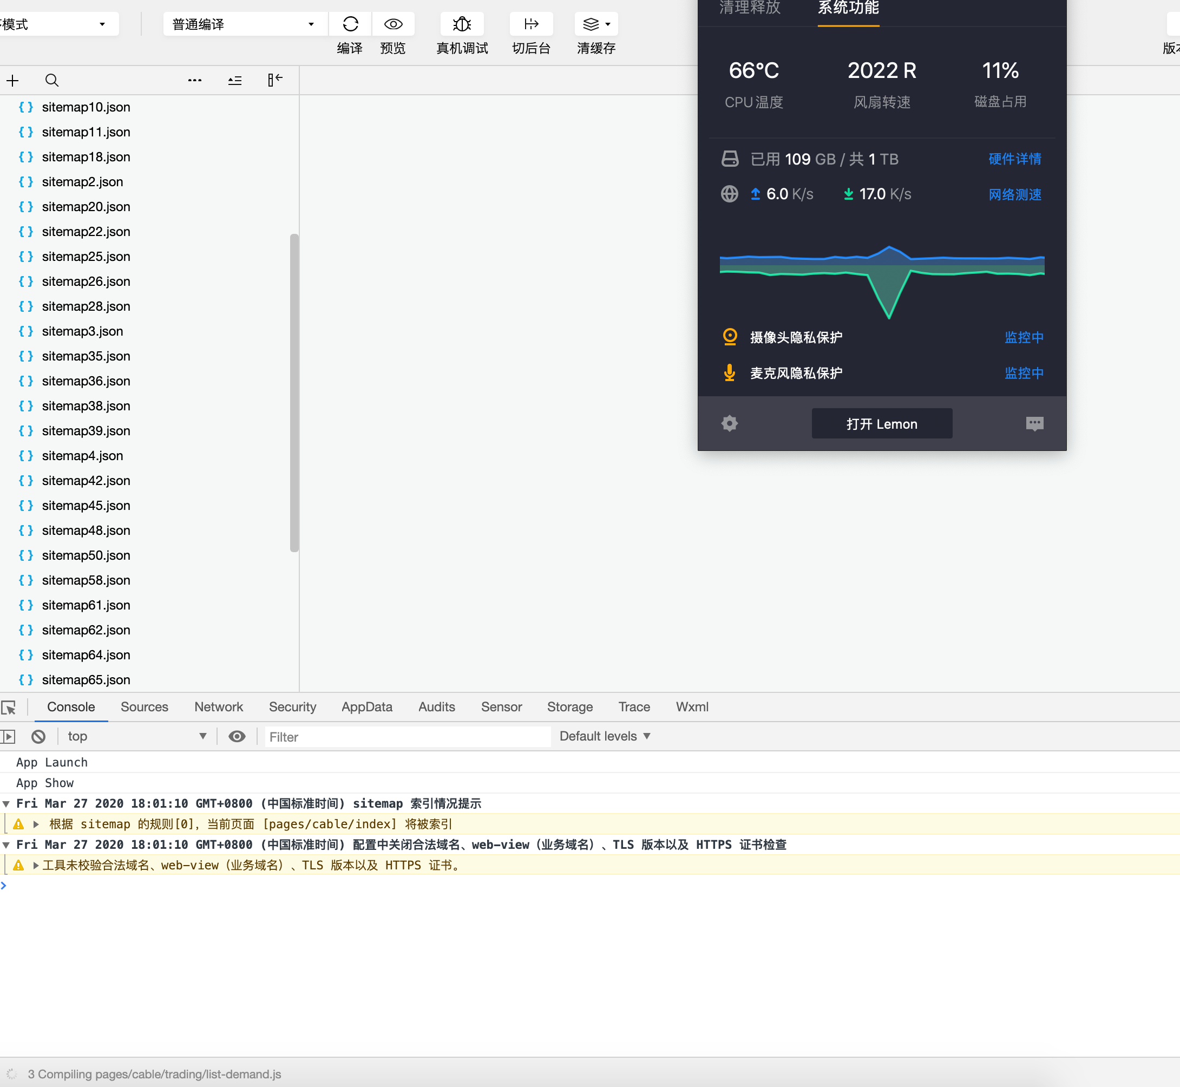Open file search magnifier icon
The height and width of the screenshot is (1087, 1180).
point(52,81)
